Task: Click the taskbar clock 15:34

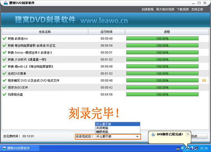Action: pos(204,148)
